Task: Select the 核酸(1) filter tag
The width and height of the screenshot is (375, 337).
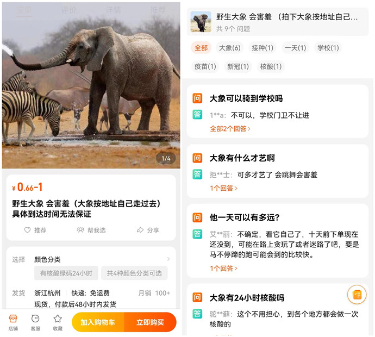Action: tap(271, 66)
